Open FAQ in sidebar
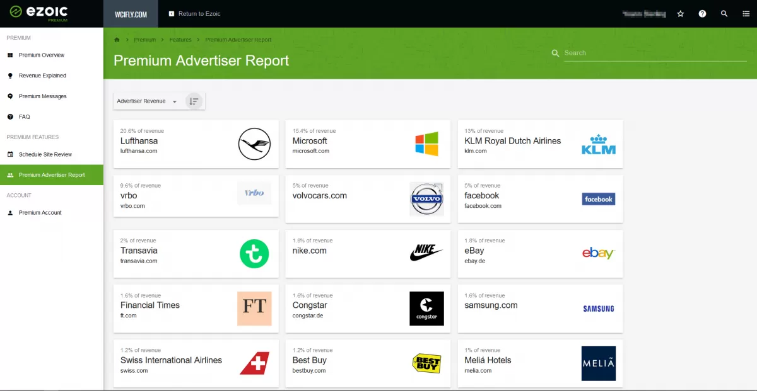757x391 pixels. [52, 116]
